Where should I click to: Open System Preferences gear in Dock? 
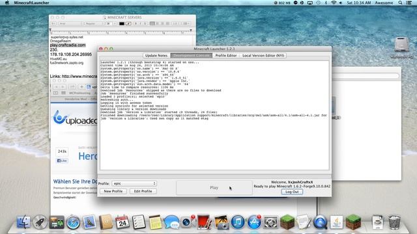click(271, 222)
